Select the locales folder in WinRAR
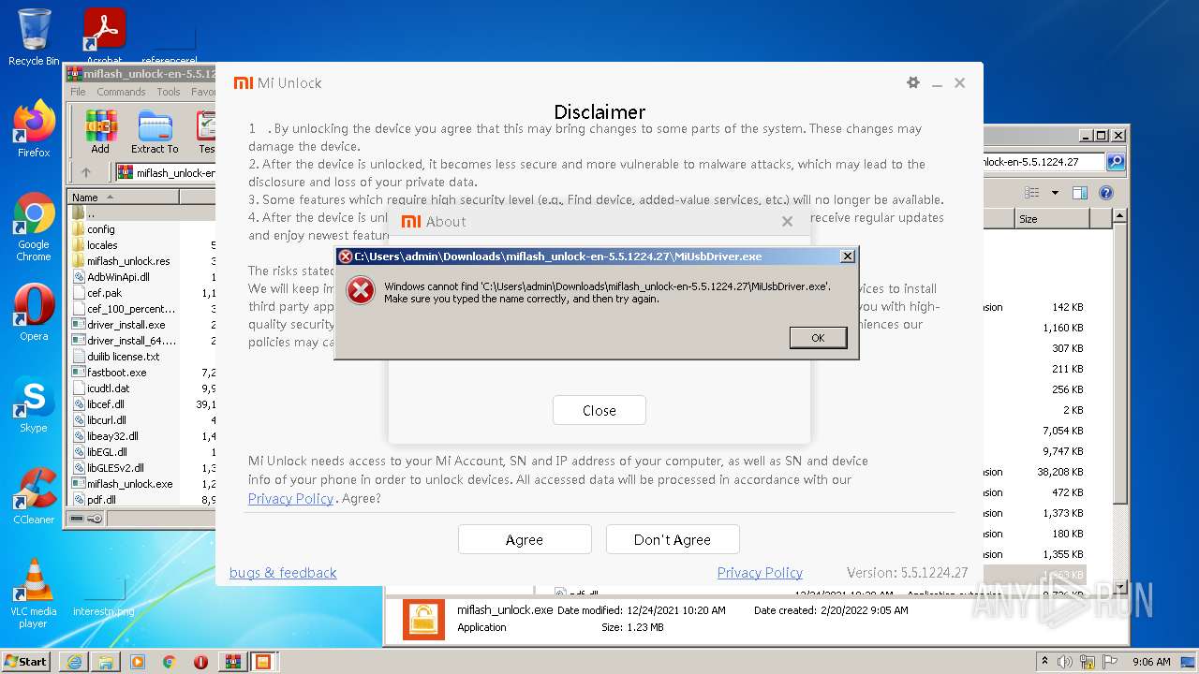This screenshot has width=1199, height=674. 102,245
